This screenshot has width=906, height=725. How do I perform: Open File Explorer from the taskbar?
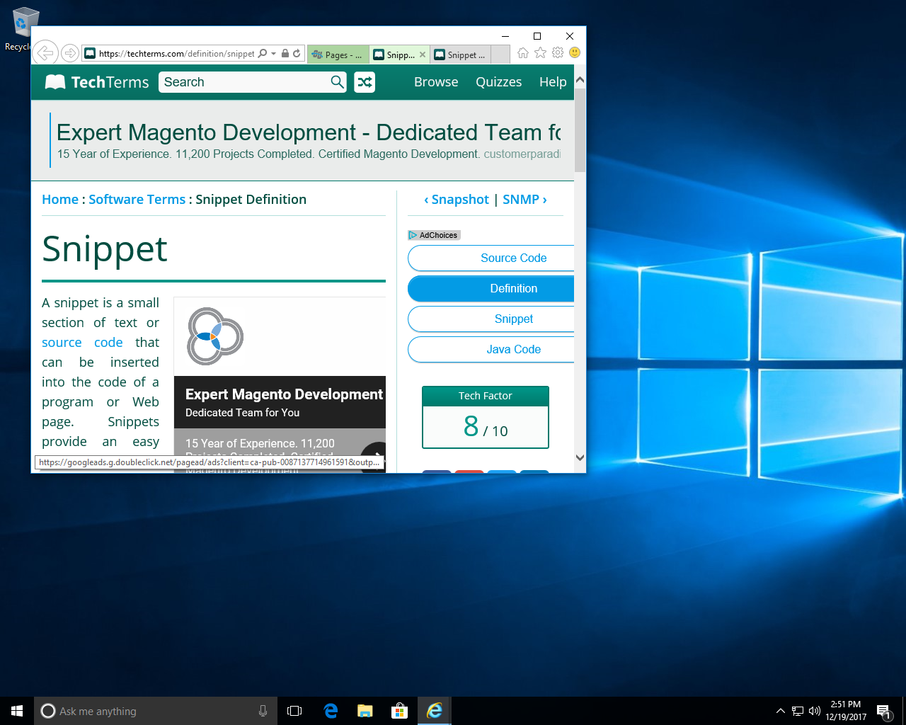[x=365, y=711]
